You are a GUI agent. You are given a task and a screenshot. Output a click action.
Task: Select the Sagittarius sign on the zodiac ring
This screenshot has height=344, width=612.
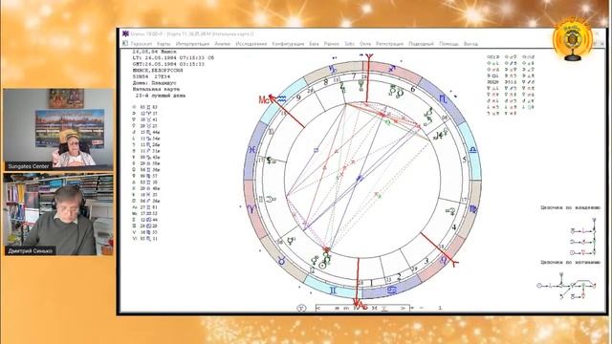pyautogui.click(x=391, y=69)
